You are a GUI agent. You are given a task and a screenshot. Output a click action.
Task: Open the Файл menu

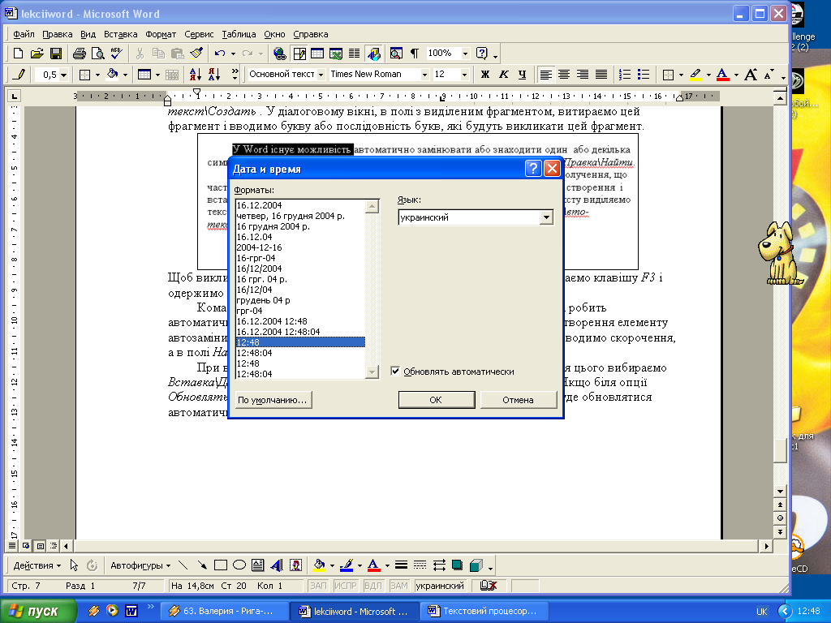click(x=24, y=34)
